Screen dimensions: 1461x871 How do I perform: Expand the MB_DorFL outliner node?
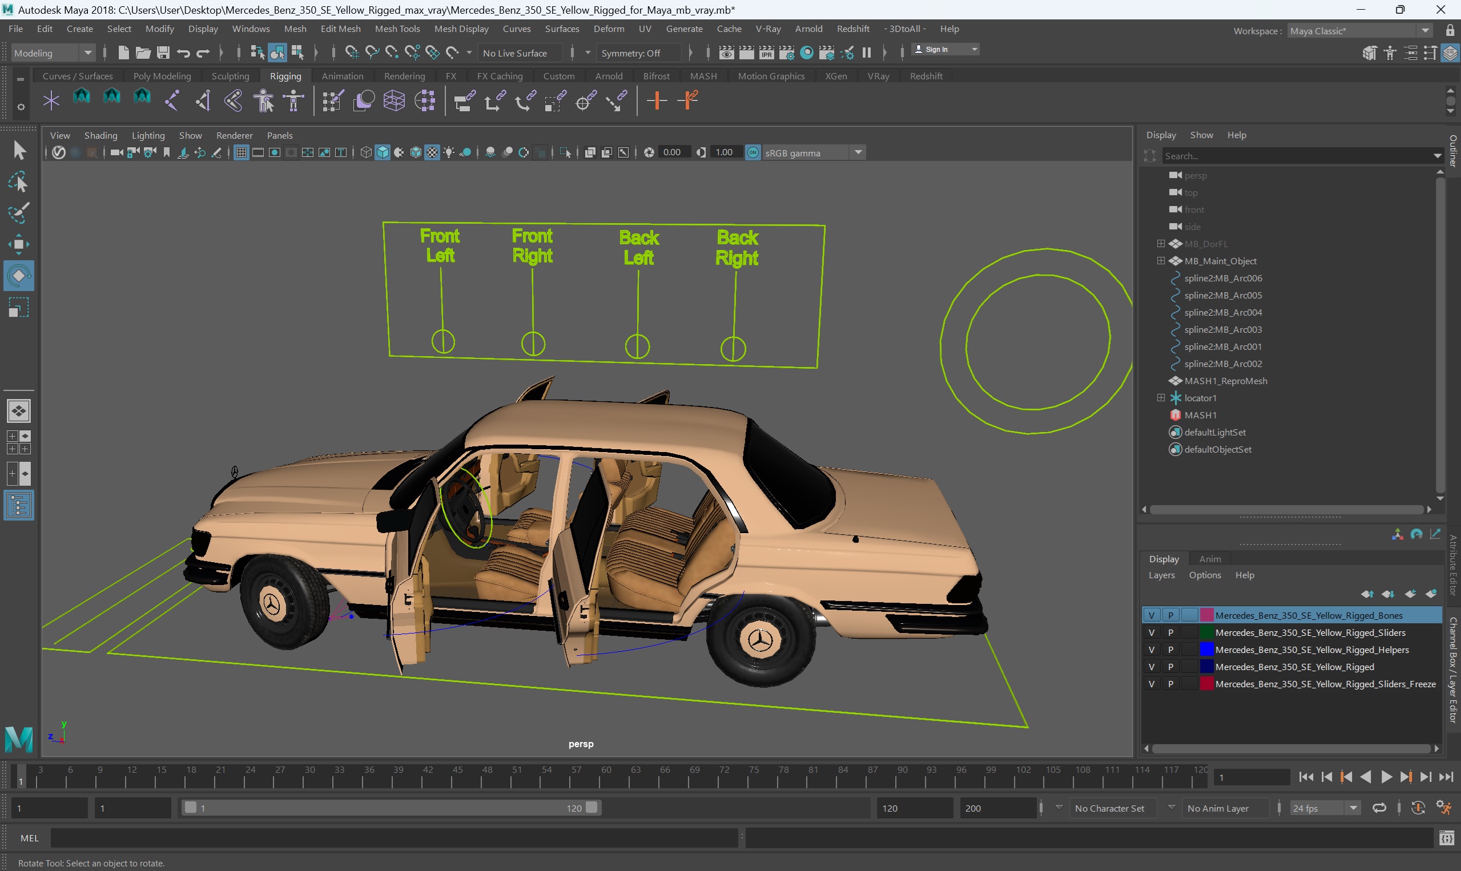click(1161, 244)
